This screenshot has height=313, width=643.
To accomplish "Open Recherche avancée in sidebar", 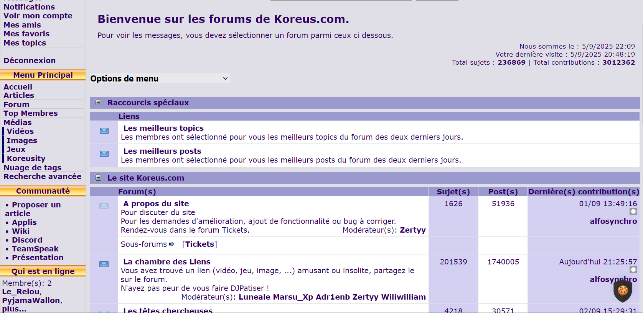I will [43, 176].
